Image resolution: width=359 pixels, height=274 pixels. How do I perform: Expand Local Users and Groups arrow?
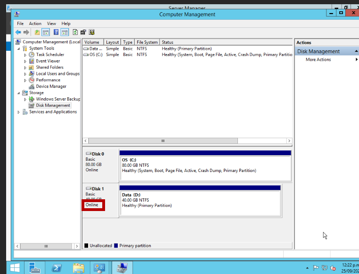click(25, 74)
